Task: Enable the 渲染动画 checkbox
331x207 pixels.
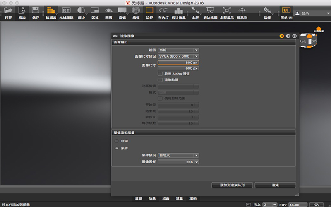Action: 160,80
